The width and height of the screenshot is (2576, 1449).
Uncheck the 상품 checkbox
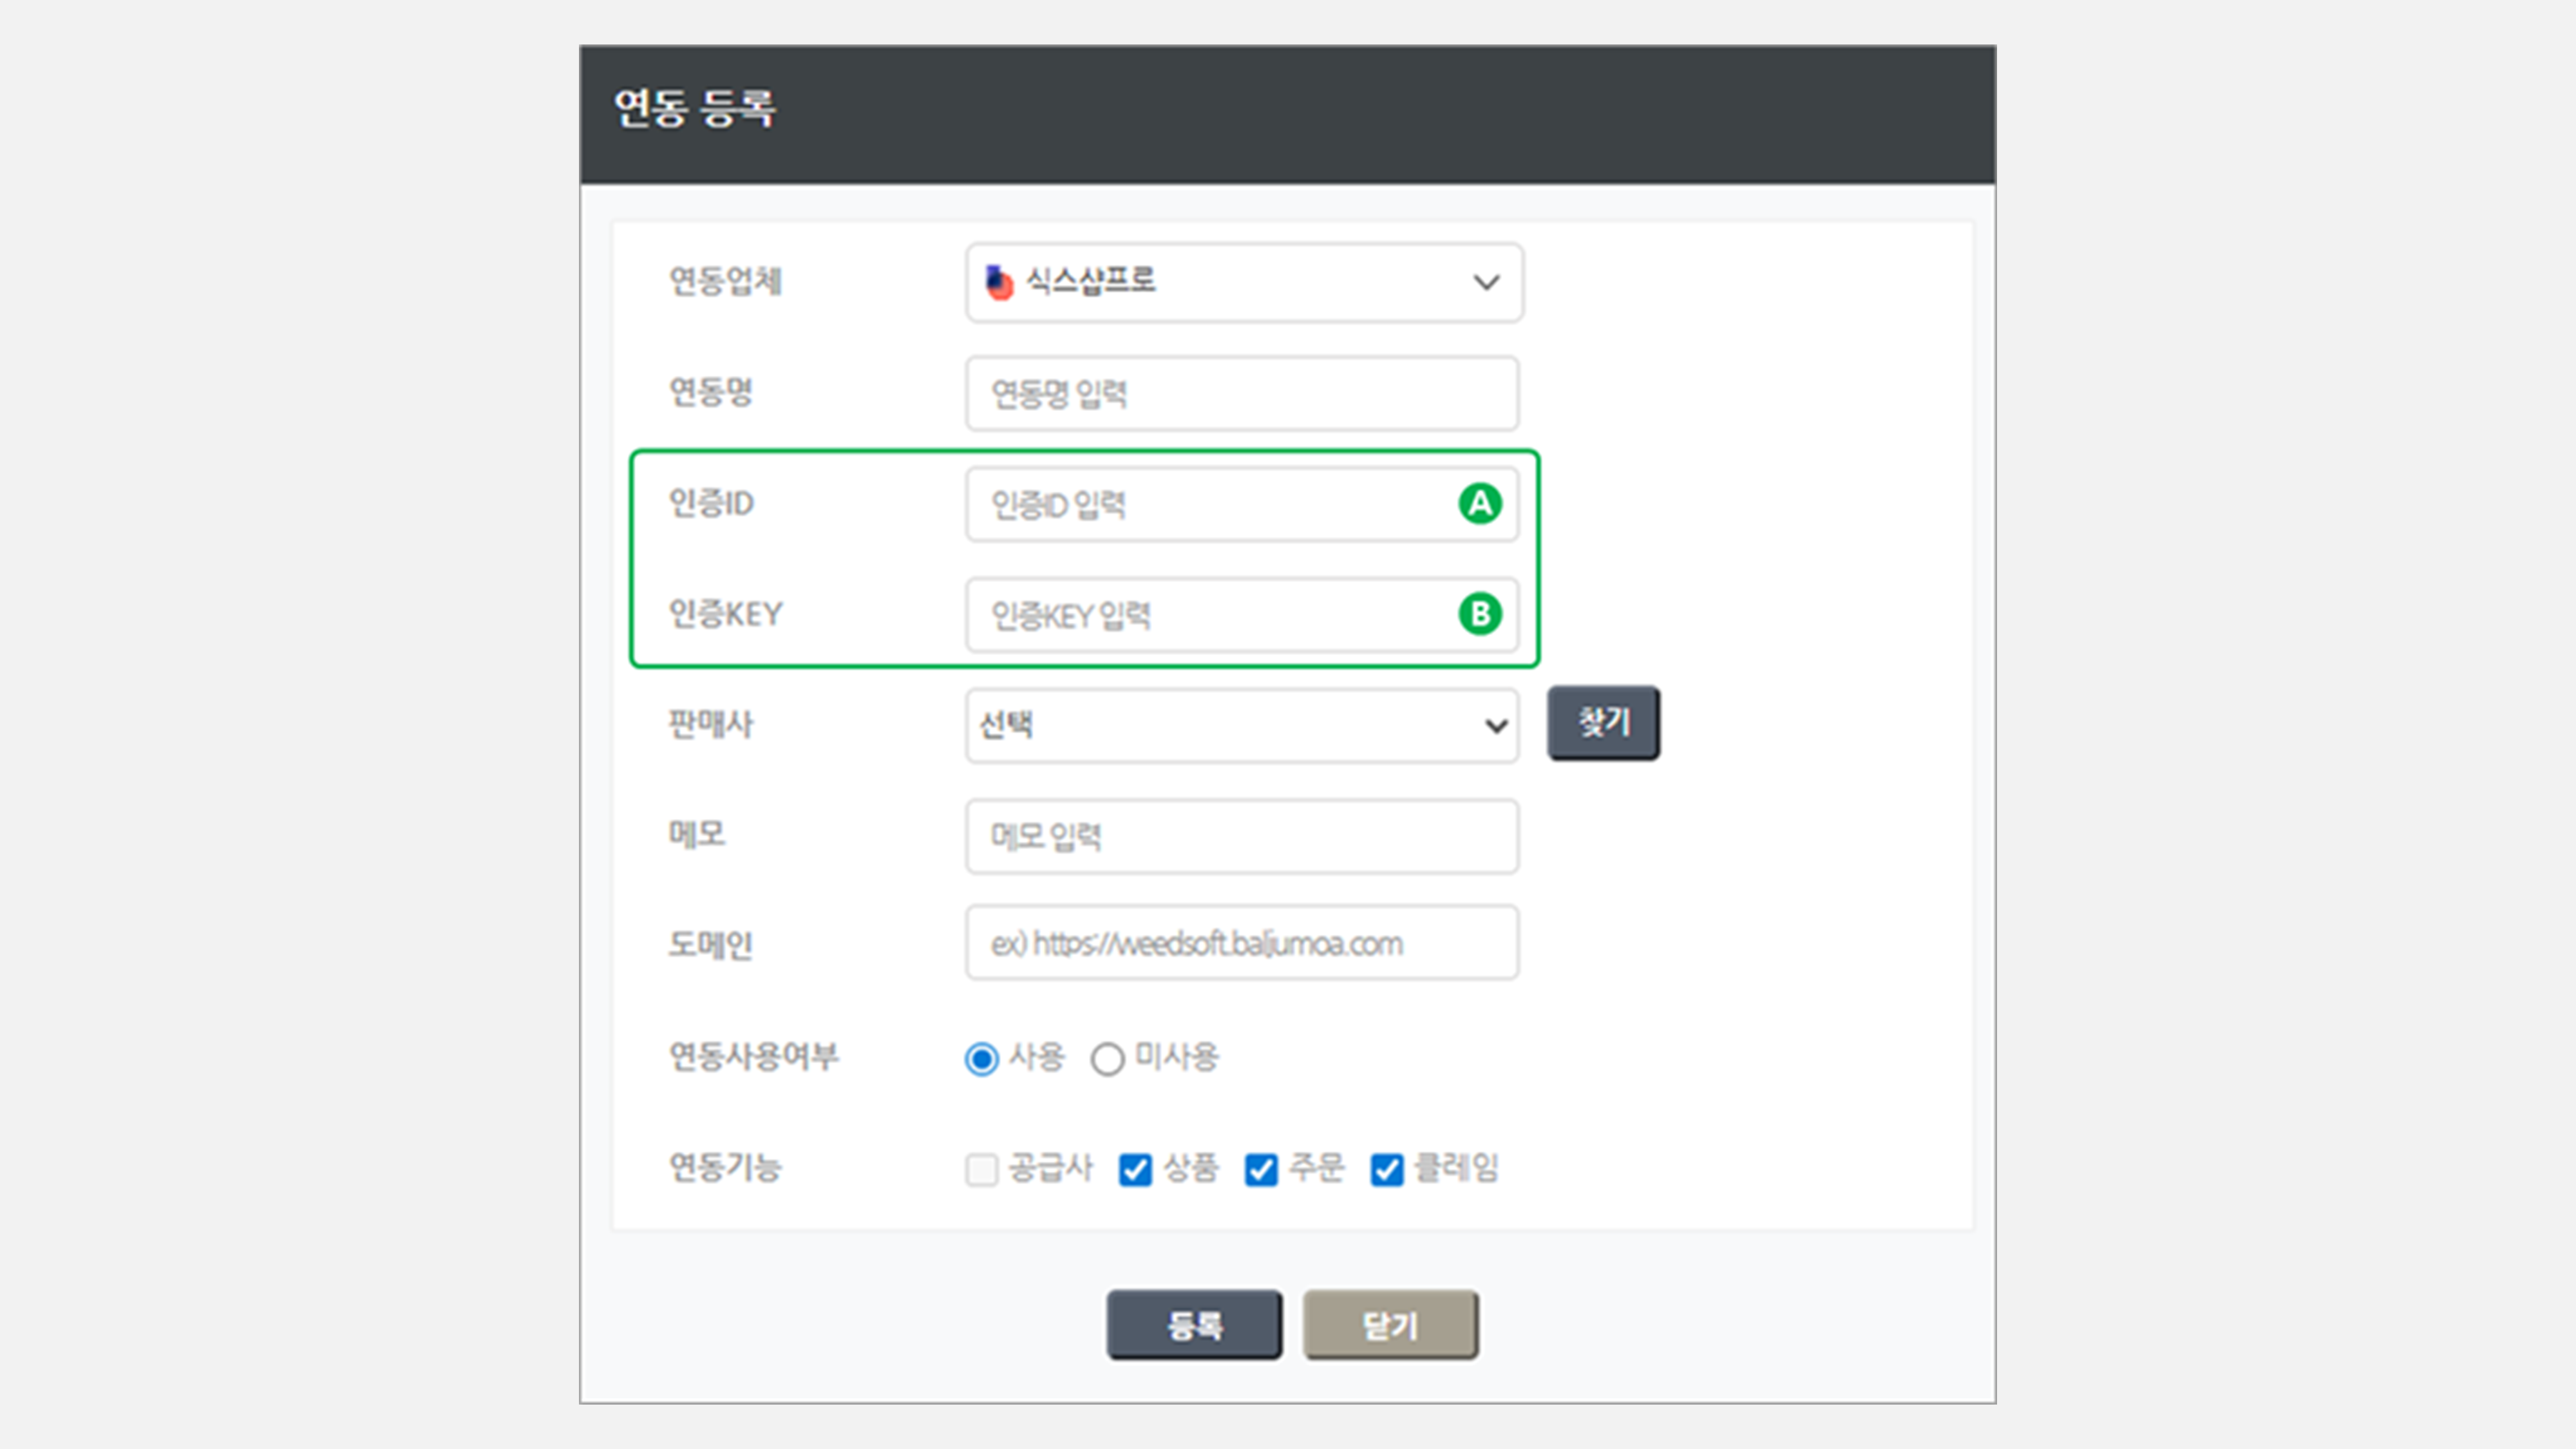[1135, 1169]
